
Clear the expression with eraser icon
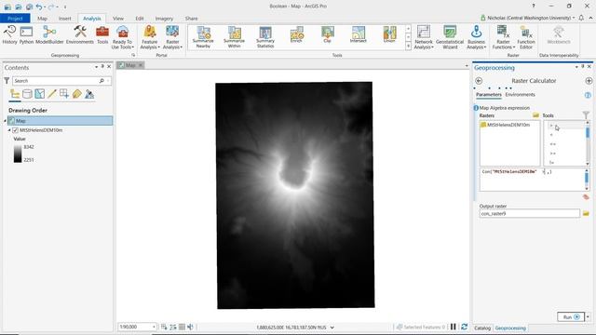coord(586,196)
